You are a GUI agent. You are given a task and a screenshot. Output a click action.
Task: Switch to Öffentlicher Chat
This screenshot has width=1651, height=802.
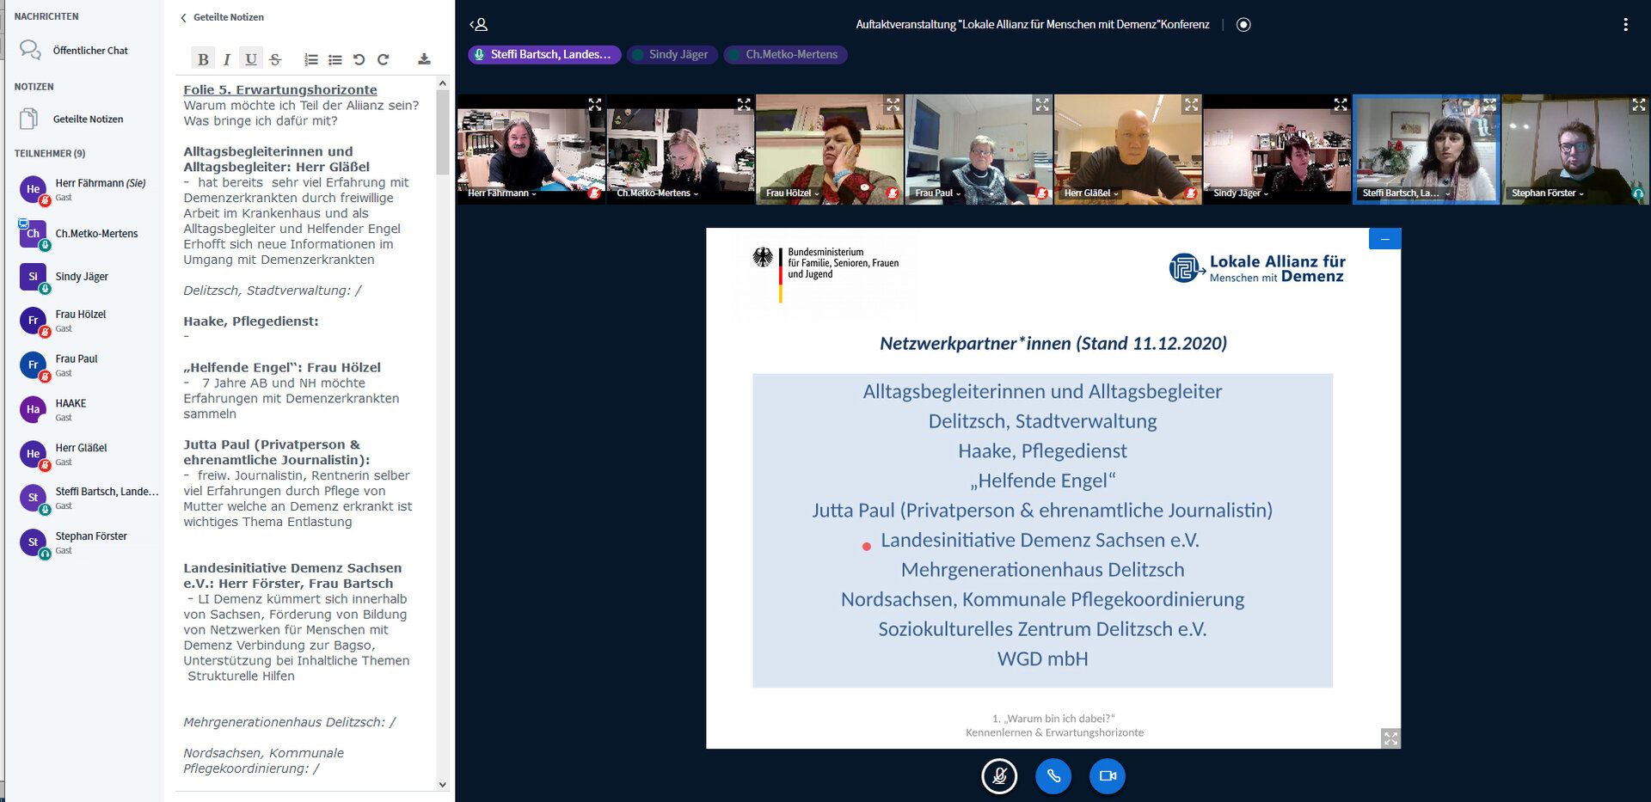tap(90, 50)
